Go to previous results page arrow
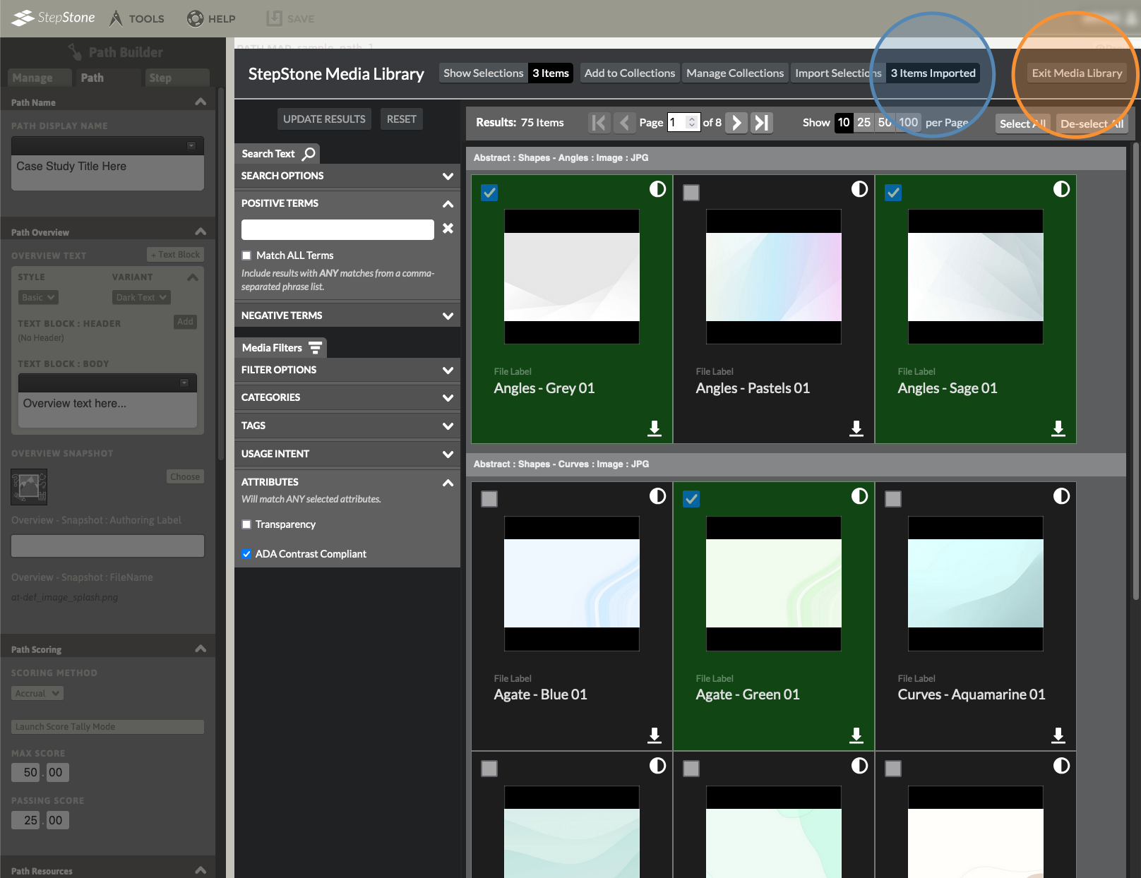 pos(624,123)
